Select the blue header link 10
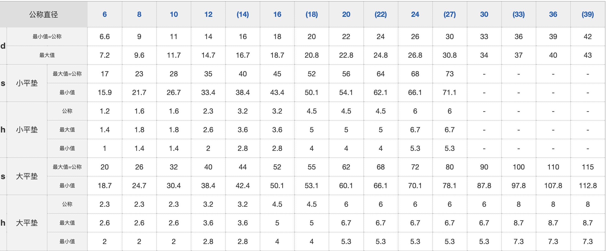The image size is (606, 251). (174, 14)
